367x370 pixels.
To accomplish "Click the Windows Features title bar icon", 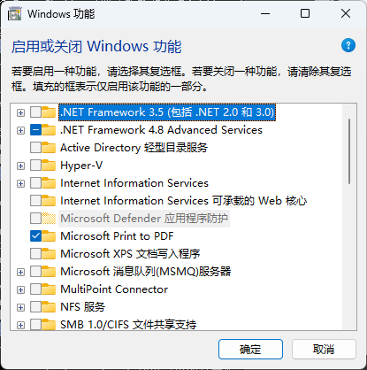I will point(14,14).
